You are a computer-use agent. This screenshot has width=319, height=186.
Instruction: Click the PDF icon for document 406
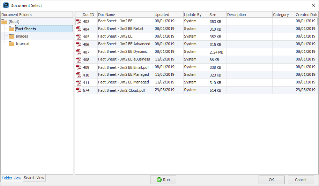[x=79, y=45]
